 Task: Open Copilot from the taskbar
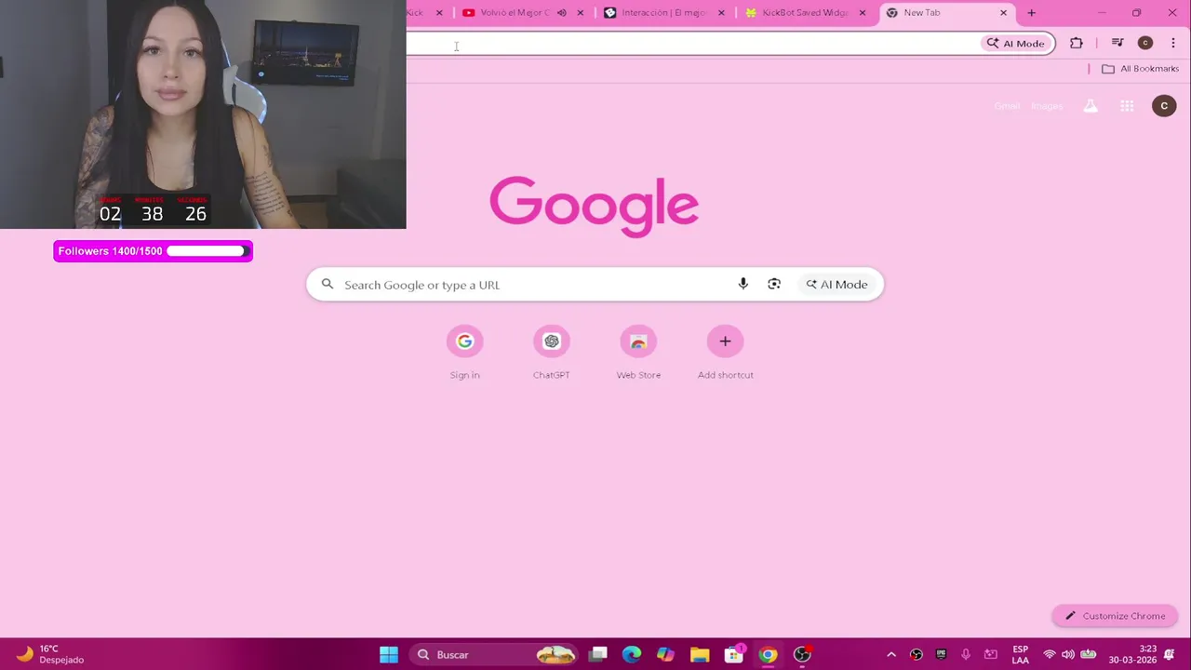(665, 655)
